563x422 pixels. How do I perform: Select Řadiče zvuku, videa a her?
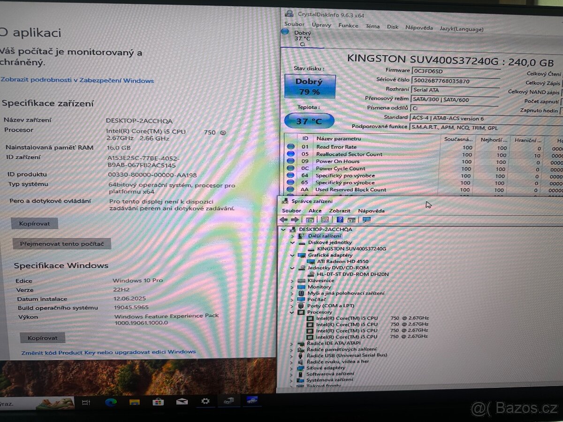pyautogui.click(x=338, y=362)
